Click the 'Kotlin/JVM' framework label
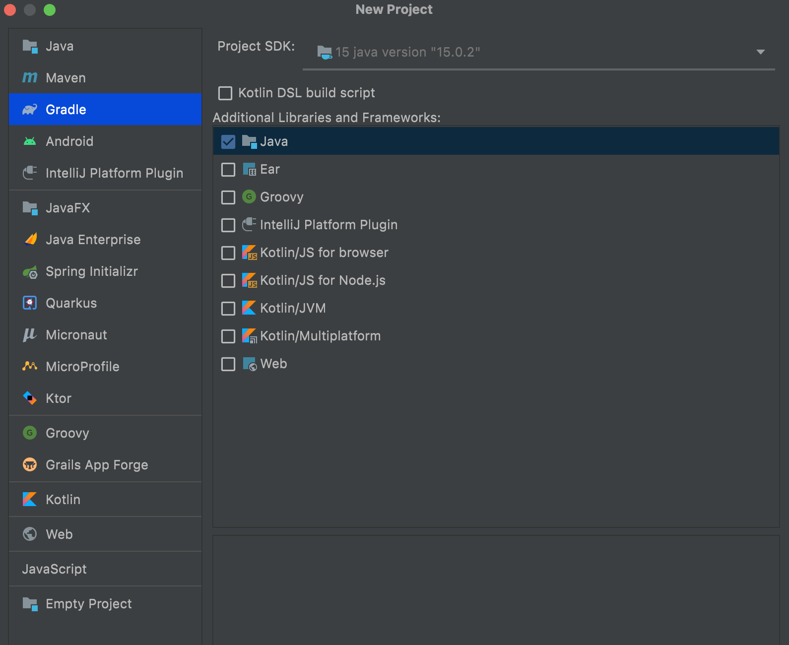 pos(293,308)
